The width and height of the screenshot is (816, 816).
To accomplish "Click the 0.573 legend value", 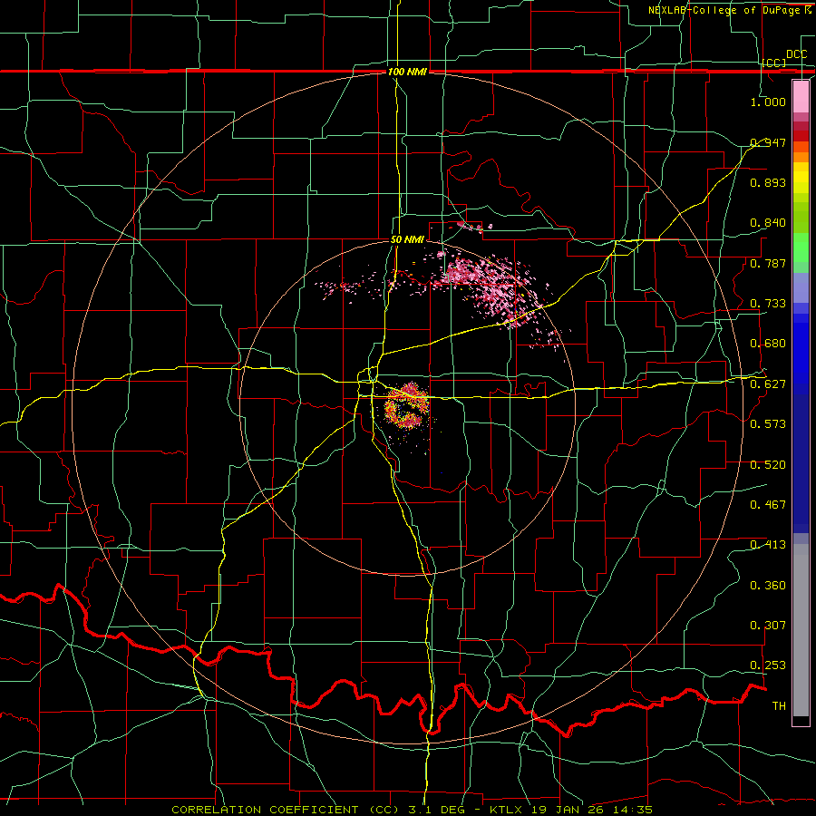I will click(x=768, y=424).
